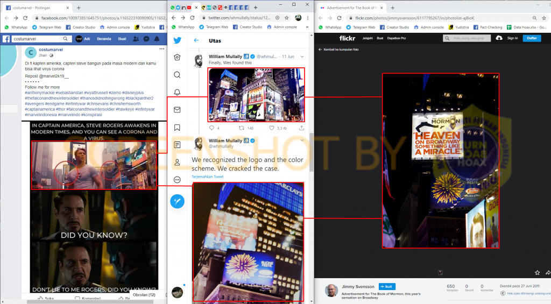The image size is (551, 304).
Task: Open Twitter More options circle icon
Action: click(x=177, y=180)
